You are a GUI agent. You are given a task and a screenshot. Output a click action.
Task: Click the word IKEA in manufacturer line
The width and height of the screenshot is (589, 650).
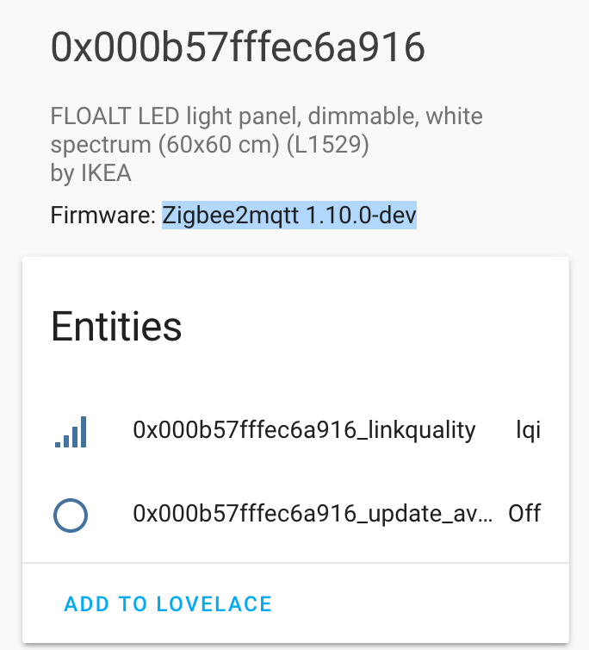[x=106, y=172]
